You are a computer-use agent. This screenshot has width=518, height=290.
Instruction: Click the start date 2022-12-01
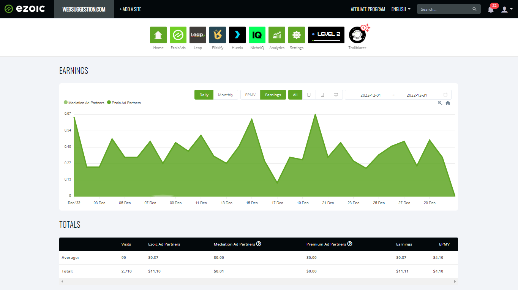(x=371, y=95)
